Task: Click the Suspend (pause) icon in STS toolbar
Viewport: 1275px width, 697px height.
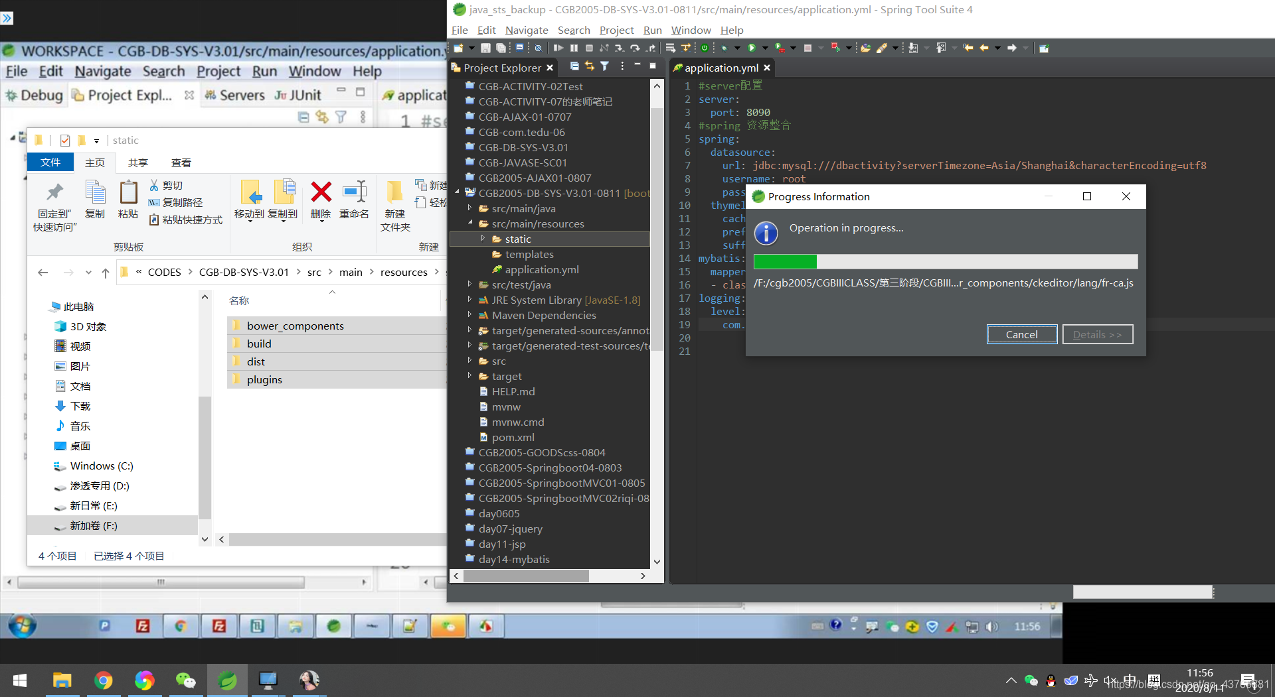Action: click(574, 48)
